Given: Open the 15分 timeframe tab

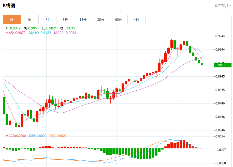Looking at the screenshot, I should 83,20.
